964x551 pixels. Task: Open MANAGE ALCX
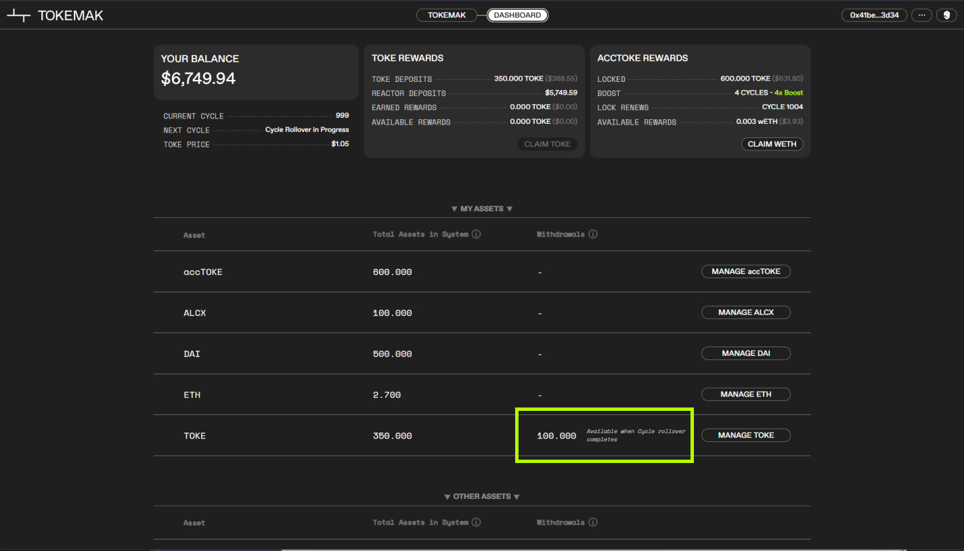(746, 313)
